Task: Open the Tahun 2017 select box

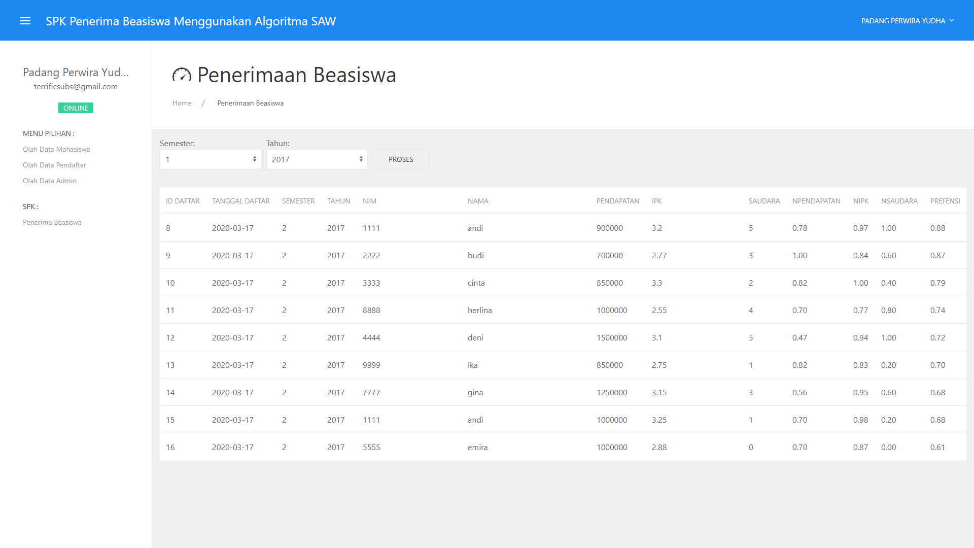Action: (317, 159)
